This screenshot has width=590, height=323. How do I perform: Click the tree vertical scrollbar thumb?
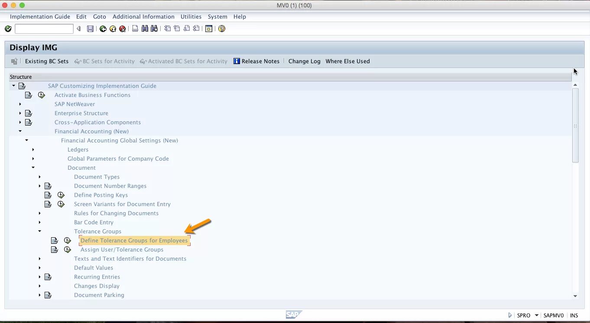(575, 126)
